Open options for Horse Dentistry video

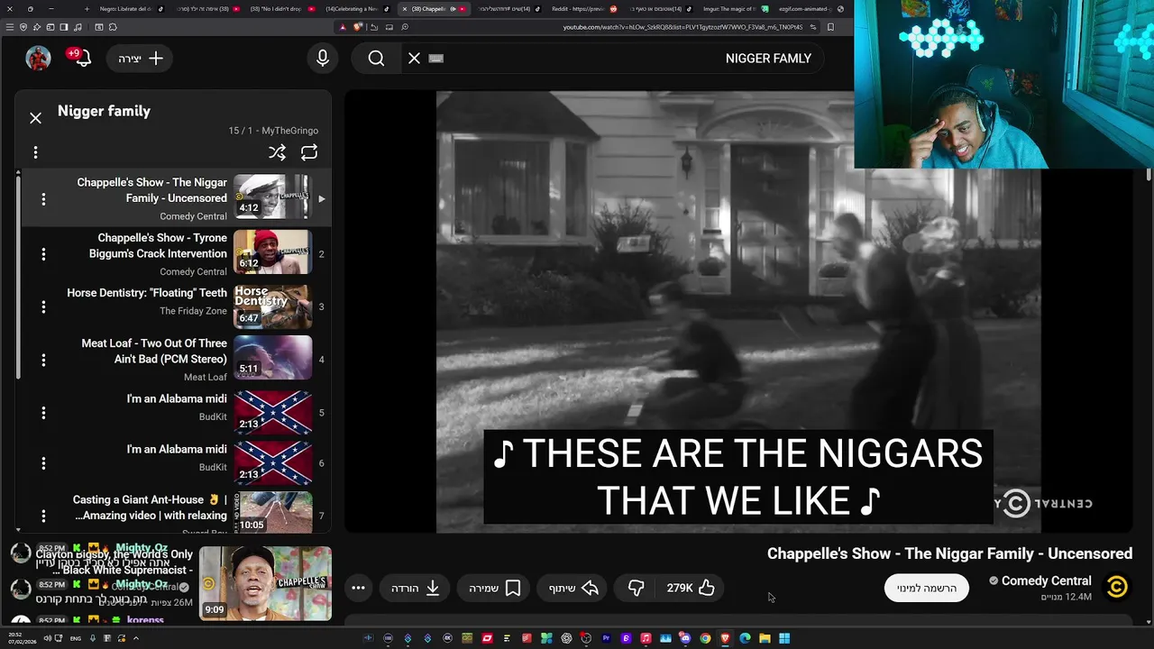[43, 306]
